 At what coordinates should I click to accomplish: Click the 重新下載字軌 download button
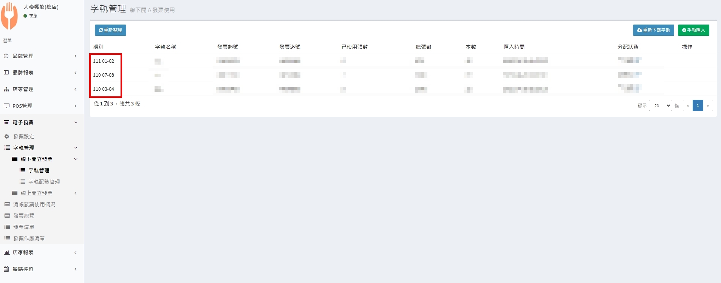653,30
